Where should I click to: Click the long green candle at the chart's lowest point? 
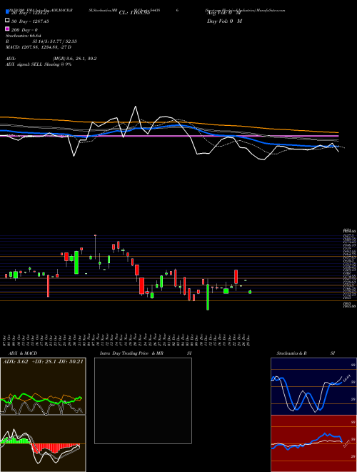[x=208, y=297]
